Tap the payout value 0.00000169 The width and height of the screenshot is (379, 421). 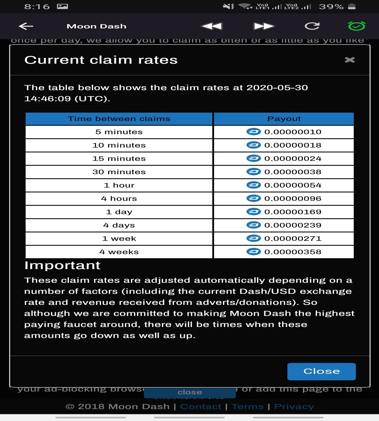click(x=293, y=212)
